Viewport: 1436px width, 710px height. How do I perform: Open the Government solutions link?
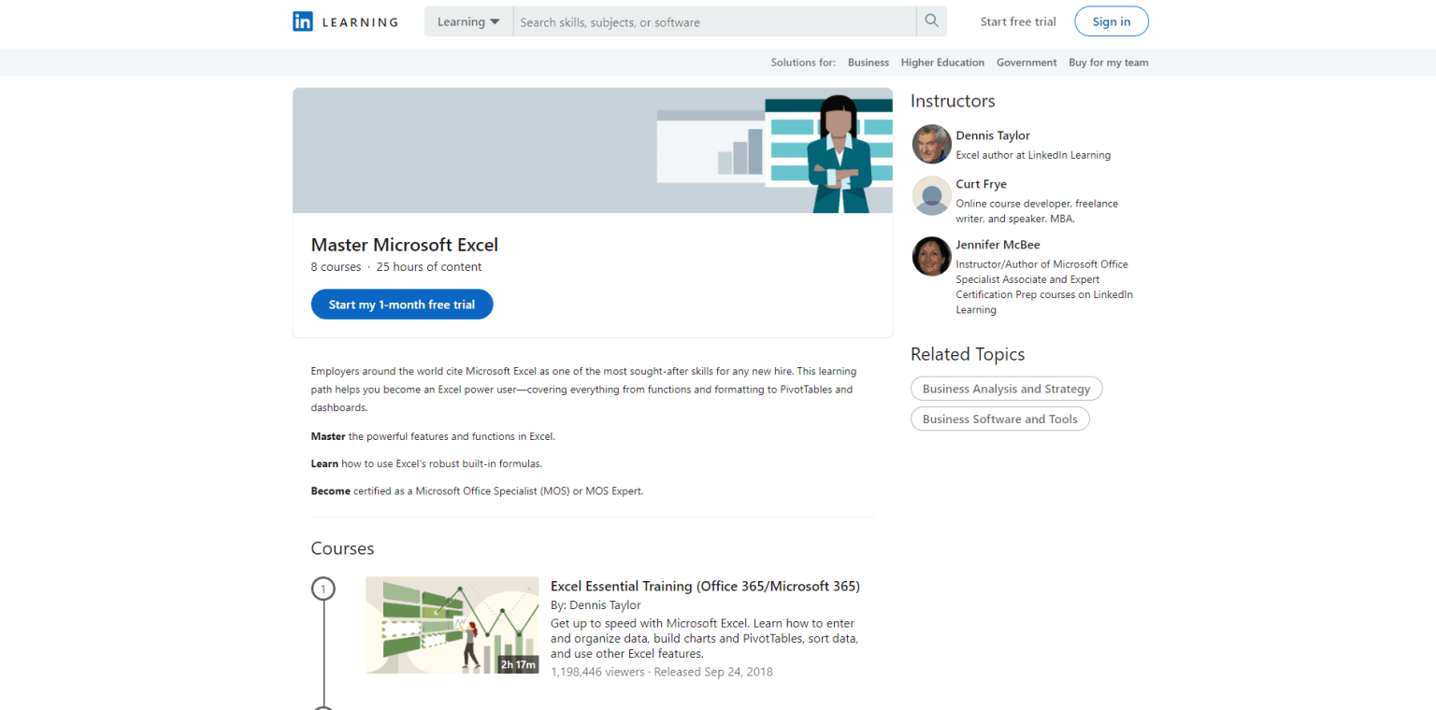point(1027,62)
